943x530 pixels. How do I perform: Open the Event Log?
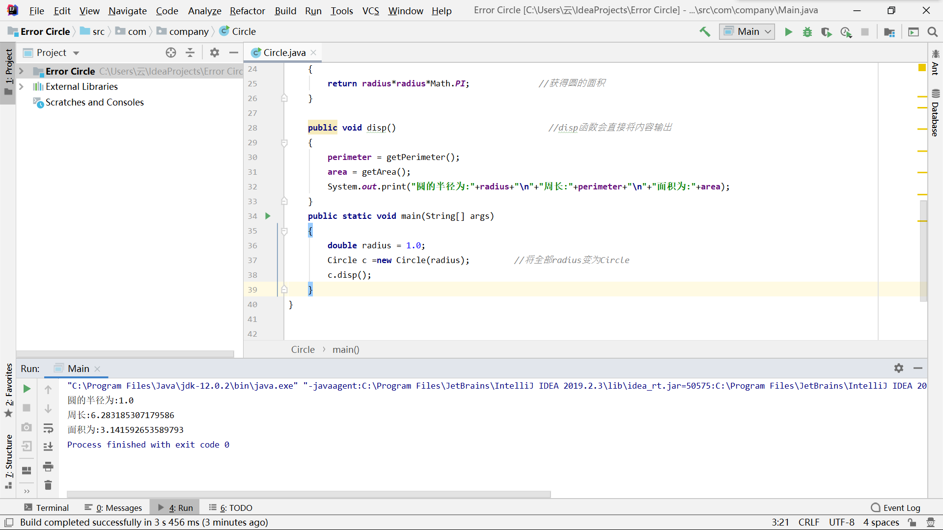click(895, 507)
